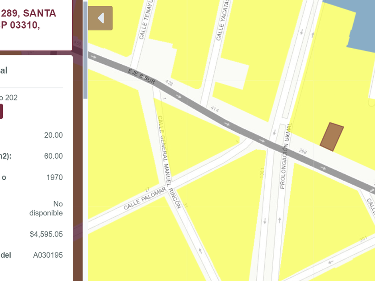Image resolution: width=375 pixels, height=281 pixels.
Task: Click the value 20.00 in the panel
Action: [53, 135]
